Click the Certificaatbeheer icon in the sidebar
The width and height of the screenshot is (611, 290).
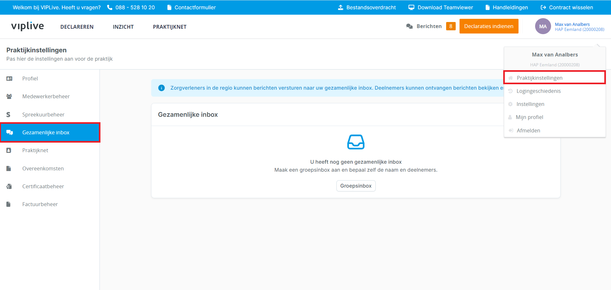(x=9, y=186)
